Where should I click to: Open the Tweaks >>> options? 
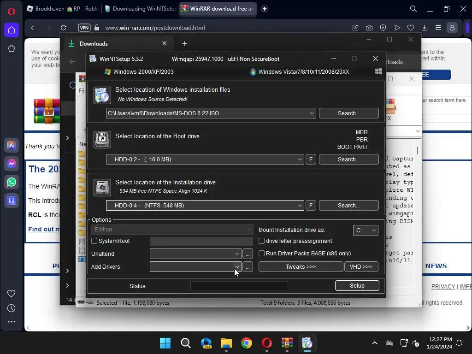coord(301,267)
